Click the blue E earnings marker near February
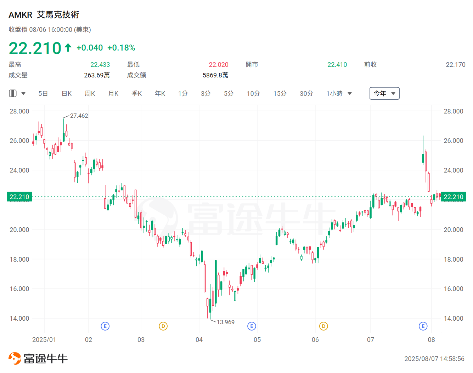The width and height of the screenshot is (473, 373). 105,326
